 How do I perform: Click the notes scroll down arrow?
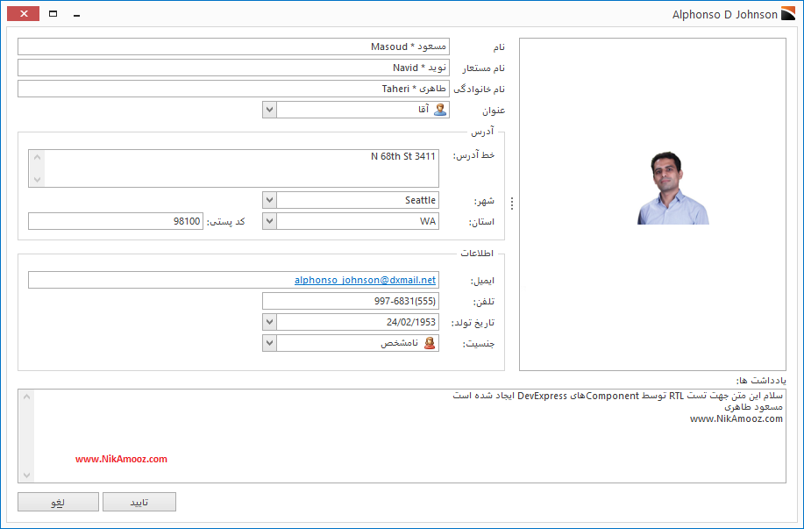coord(26,475)
